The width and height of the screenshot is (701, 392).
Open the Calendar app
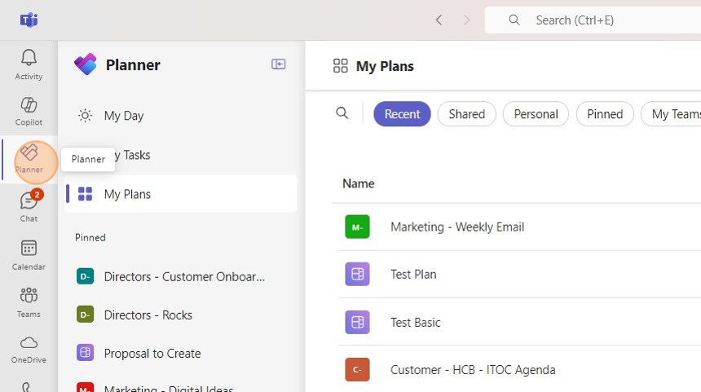[x=29, y=254]
